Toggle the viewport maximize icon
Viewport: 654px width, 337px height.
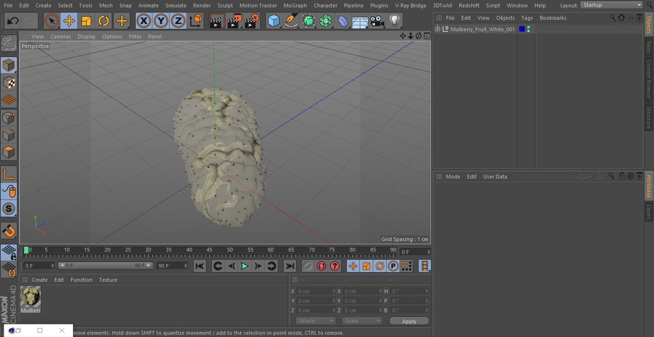point(427,36)
